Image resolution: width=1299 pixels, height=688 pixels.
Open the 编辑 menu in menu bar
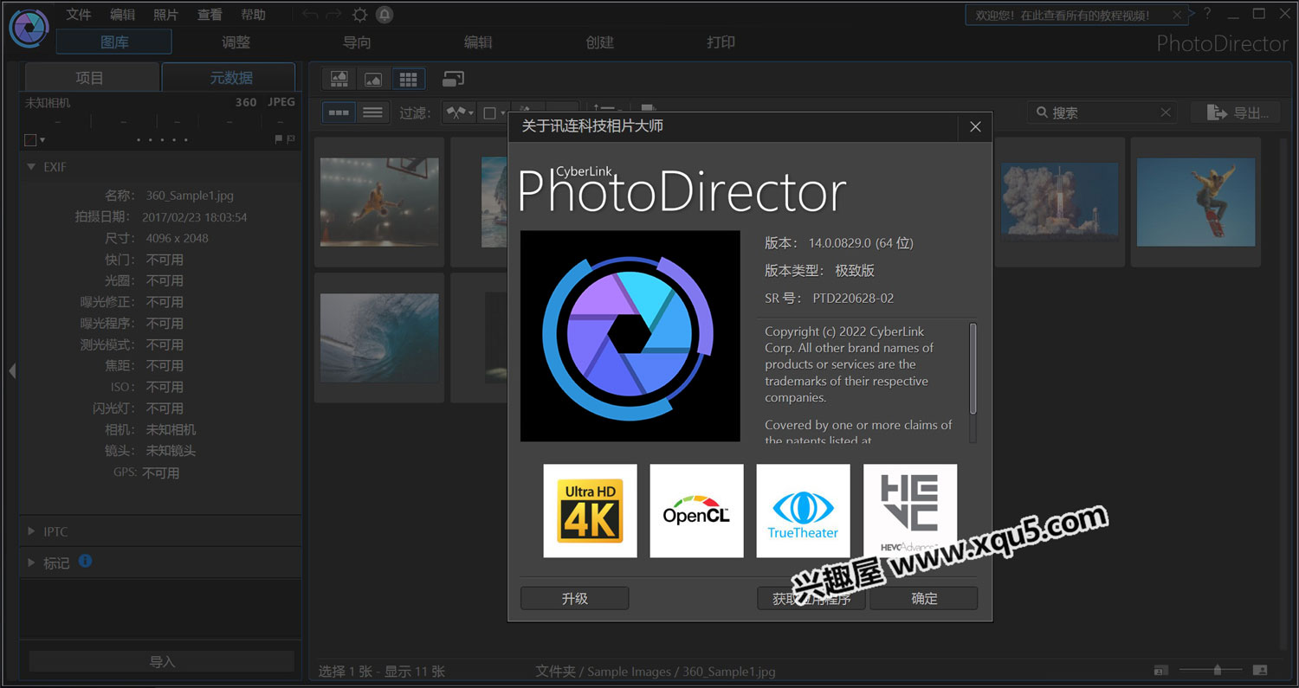(x=123, y=15)
